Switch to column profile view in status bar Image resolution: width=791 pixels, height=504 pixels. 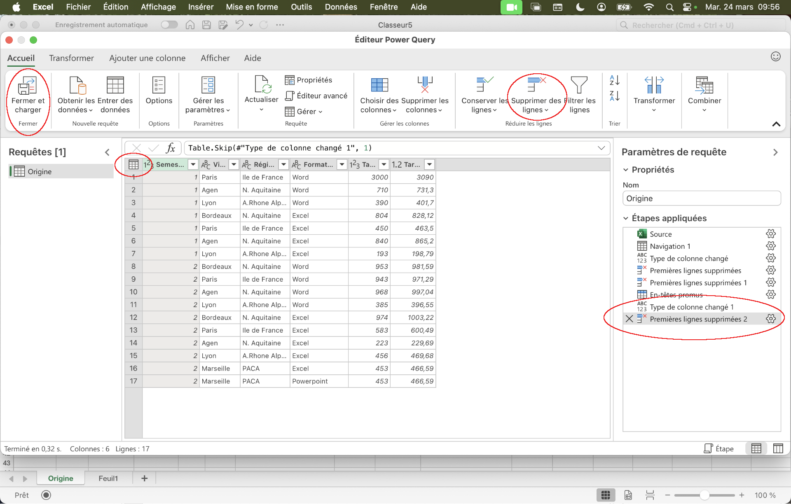pos(778,448)
